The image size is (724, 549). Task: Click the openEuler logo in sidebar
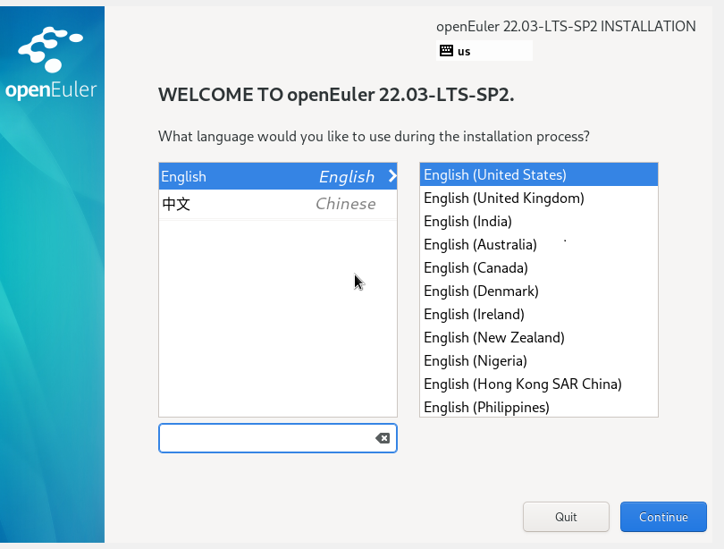pyautogui.click(x=51, y=63)
